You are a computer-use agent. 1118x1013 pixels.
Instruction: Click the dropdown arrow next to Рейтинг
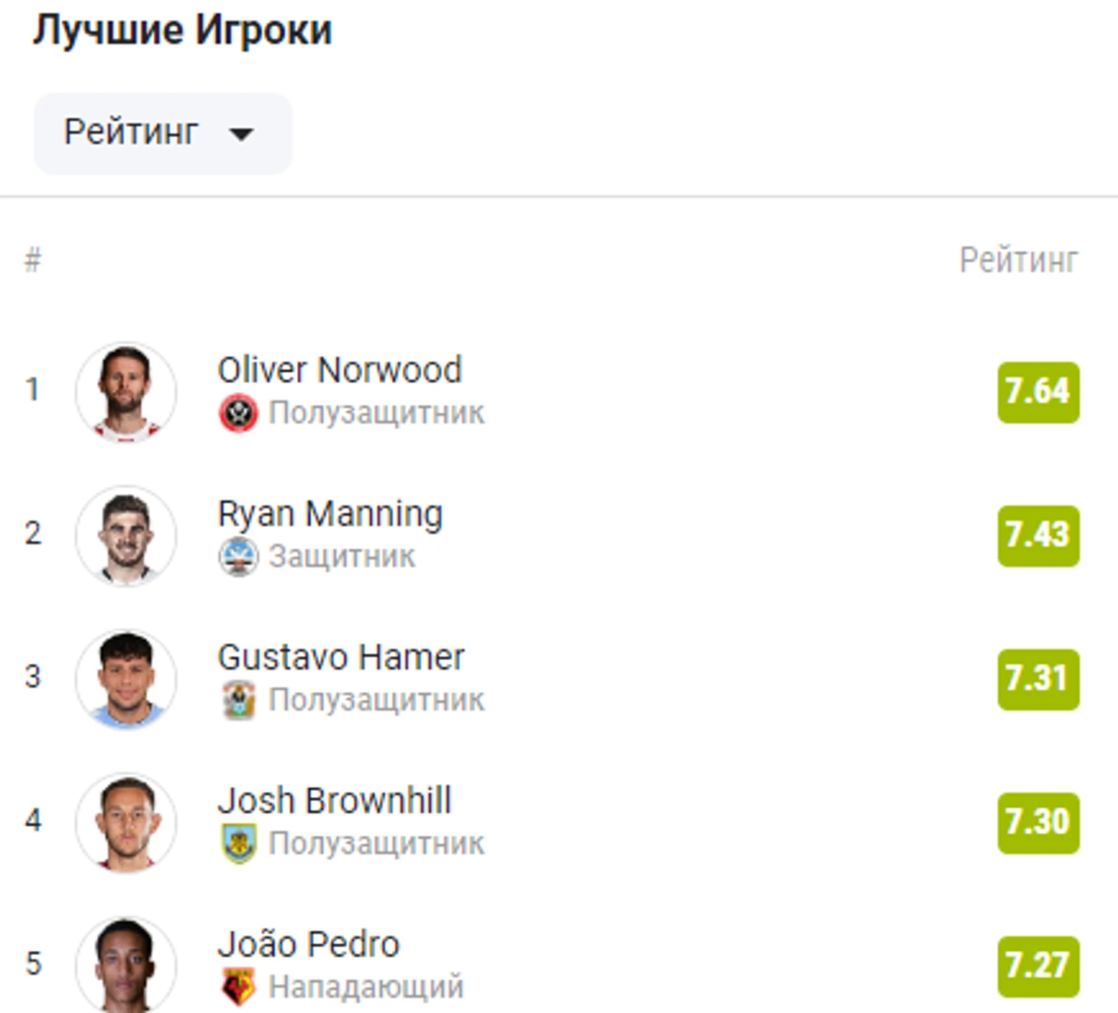(241, 135)
